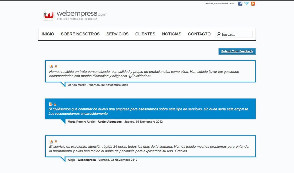Go to the INICIO menu item
This screenshot has height=173, width=294.
(48, 34)
